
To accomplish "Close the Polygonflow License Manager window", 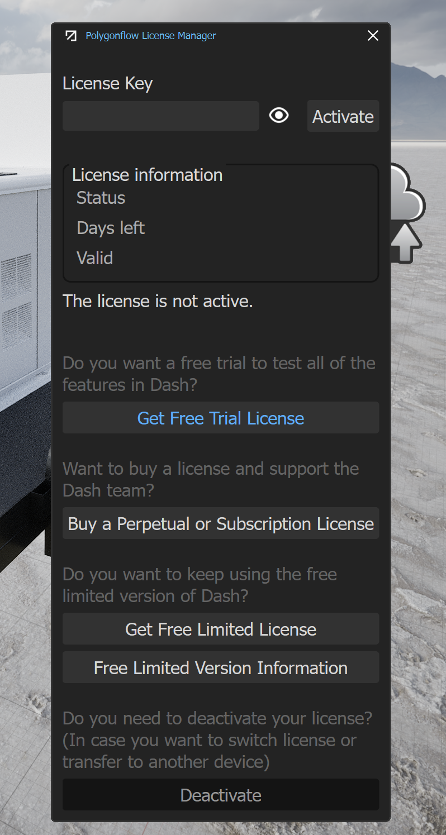I will click(x=373, y=36).
